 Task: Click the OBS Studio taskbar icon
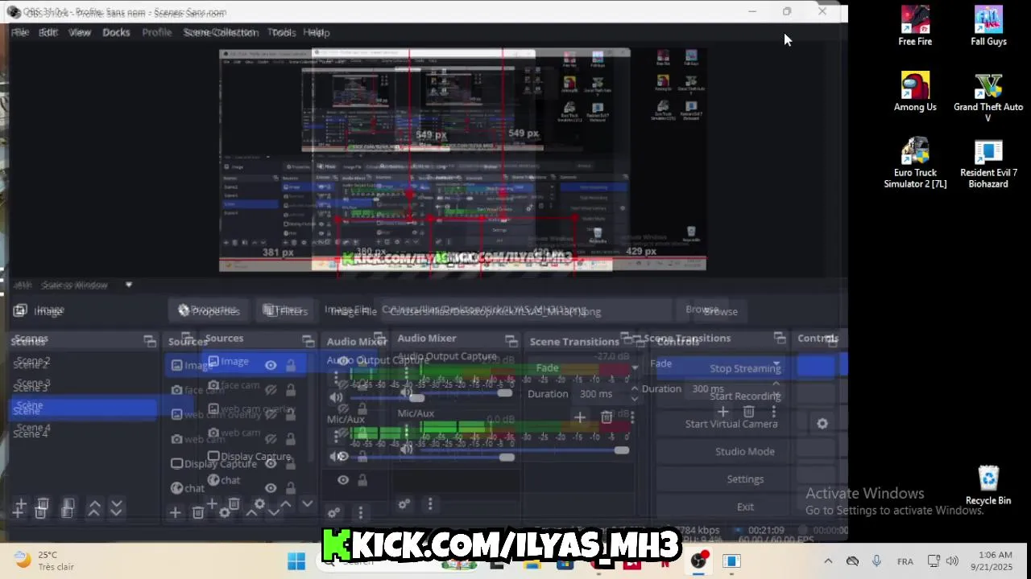pos(698,561)
